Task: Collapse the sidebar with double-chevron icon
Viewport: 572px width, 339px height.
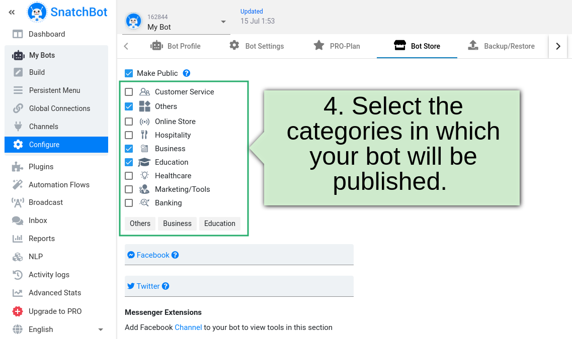Action: (12, 13)
